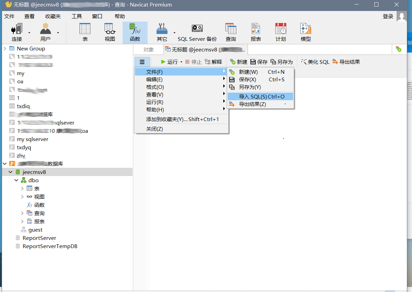The height and width of the screenshot is (292, 412).
Task: Select the 视图 (View) toolbar icon
Action: [x=110, y=32]
